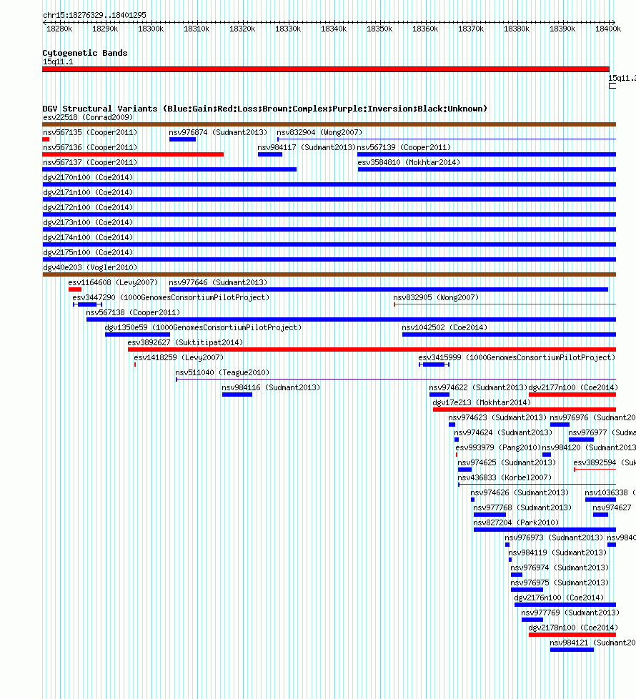This screenshot has width=636, height=699.
Task: Click nsv977768 (Sudmant2013) label
Action: (x=522, y=508)
